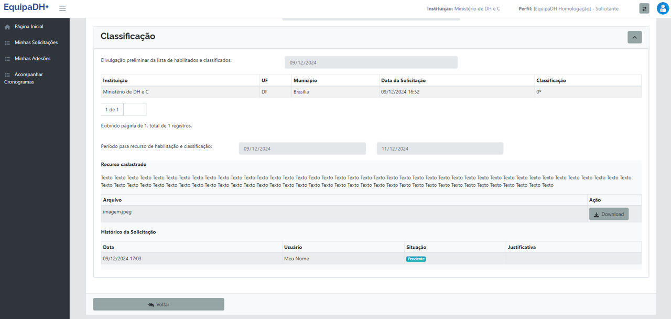The width and height of the screenshot is (671, 319).
Task: Click the appeal period start date field
Action: [x=302, y=148]
